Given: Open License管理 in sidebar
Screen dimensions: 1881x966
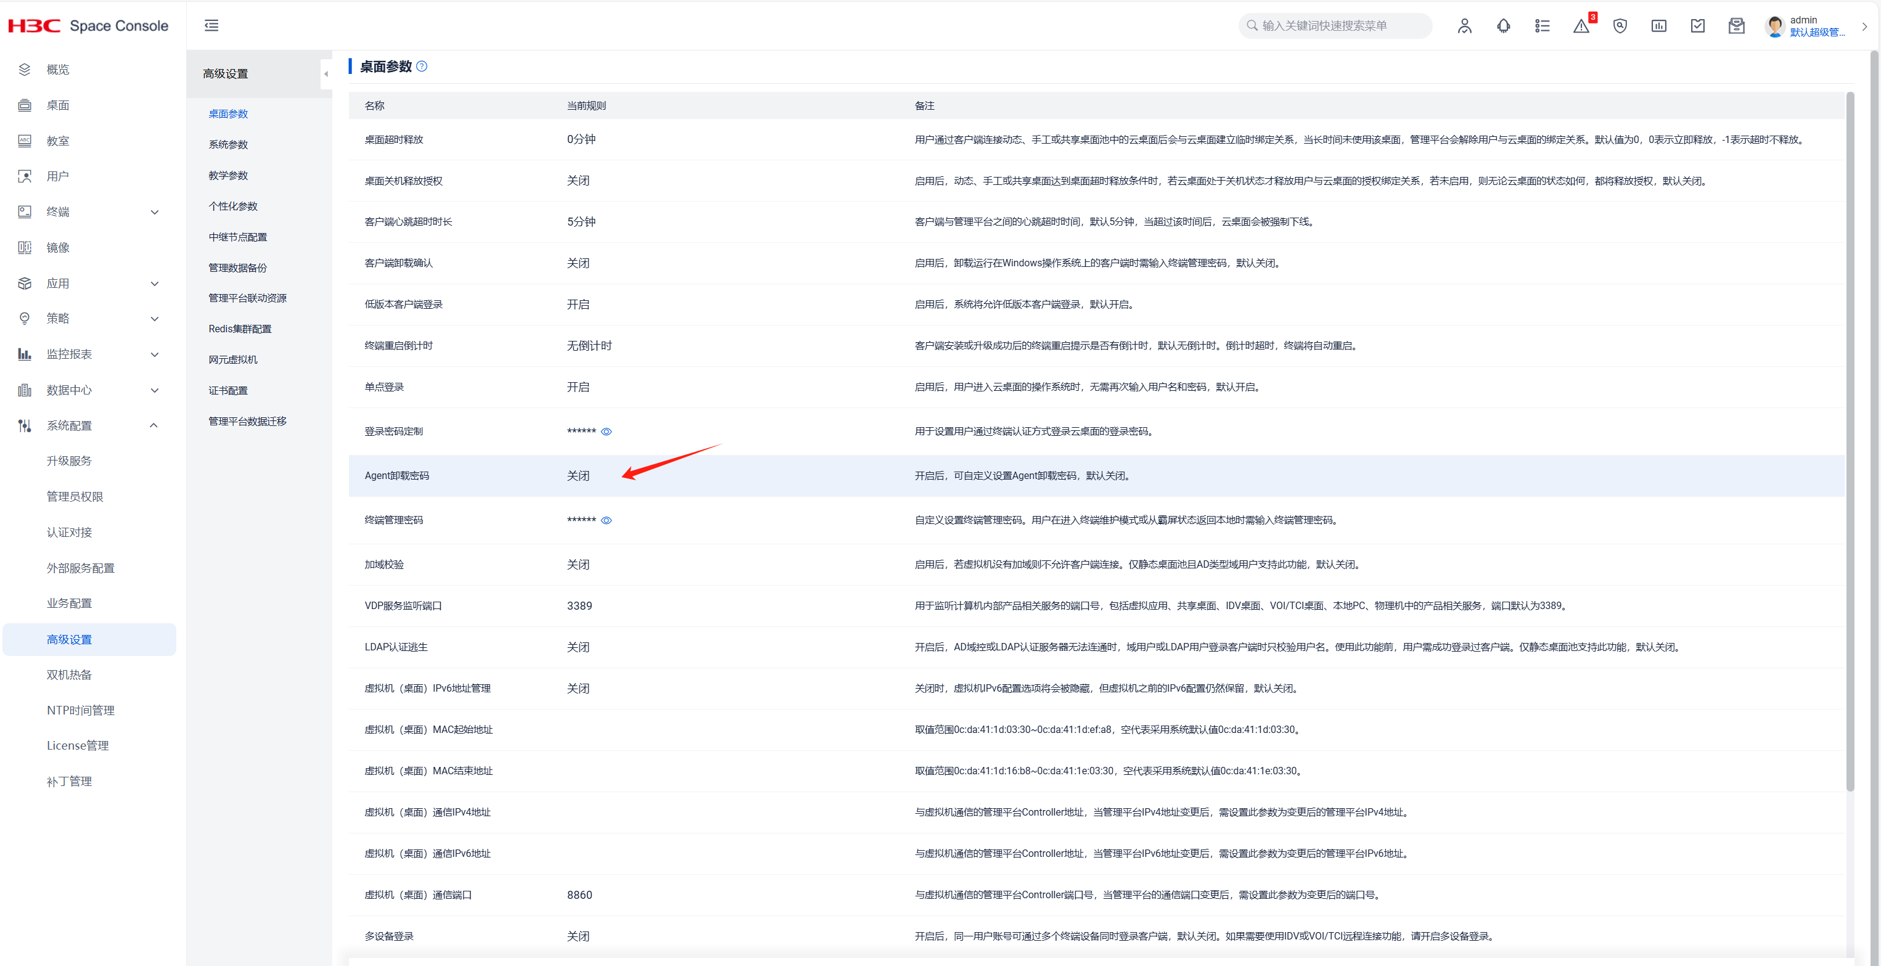Looking at the screenshot, I should 78,745.
